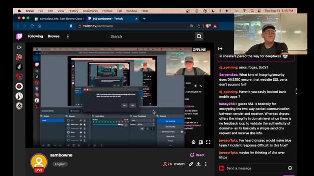
Task: Click the sambowne channel name
Action: [61, 155]
